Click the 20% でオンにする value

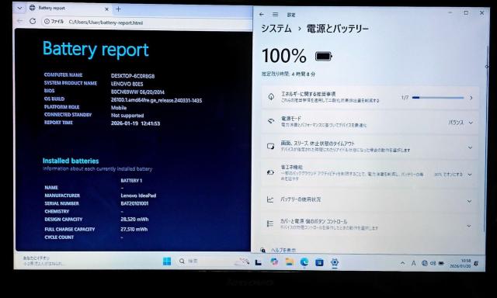pos(449,175)
